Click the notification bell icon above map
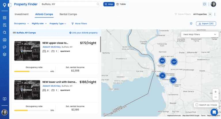221x119 pixels. (x=191, y=24)
